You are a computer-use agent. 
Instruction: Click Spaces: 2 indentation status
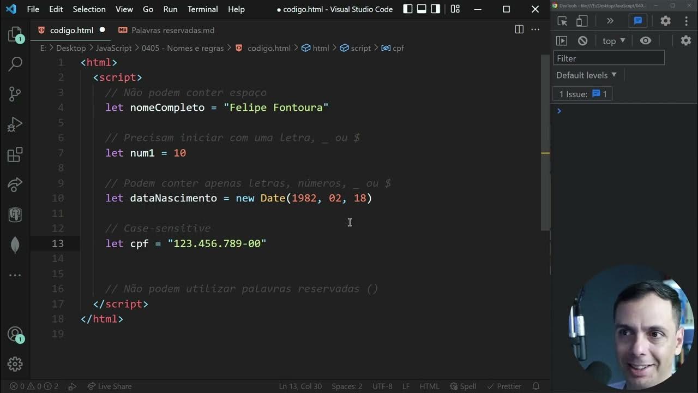click(x=347, y=386)
